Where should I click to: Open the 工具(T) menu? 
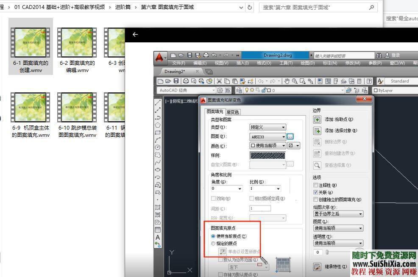coord(285,63)
